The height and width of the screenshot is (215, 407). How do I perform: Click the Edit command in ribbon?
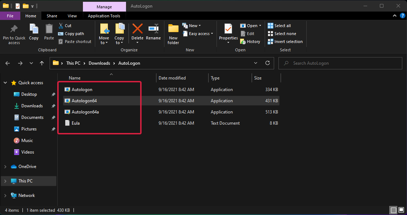(x=247, y=34)
